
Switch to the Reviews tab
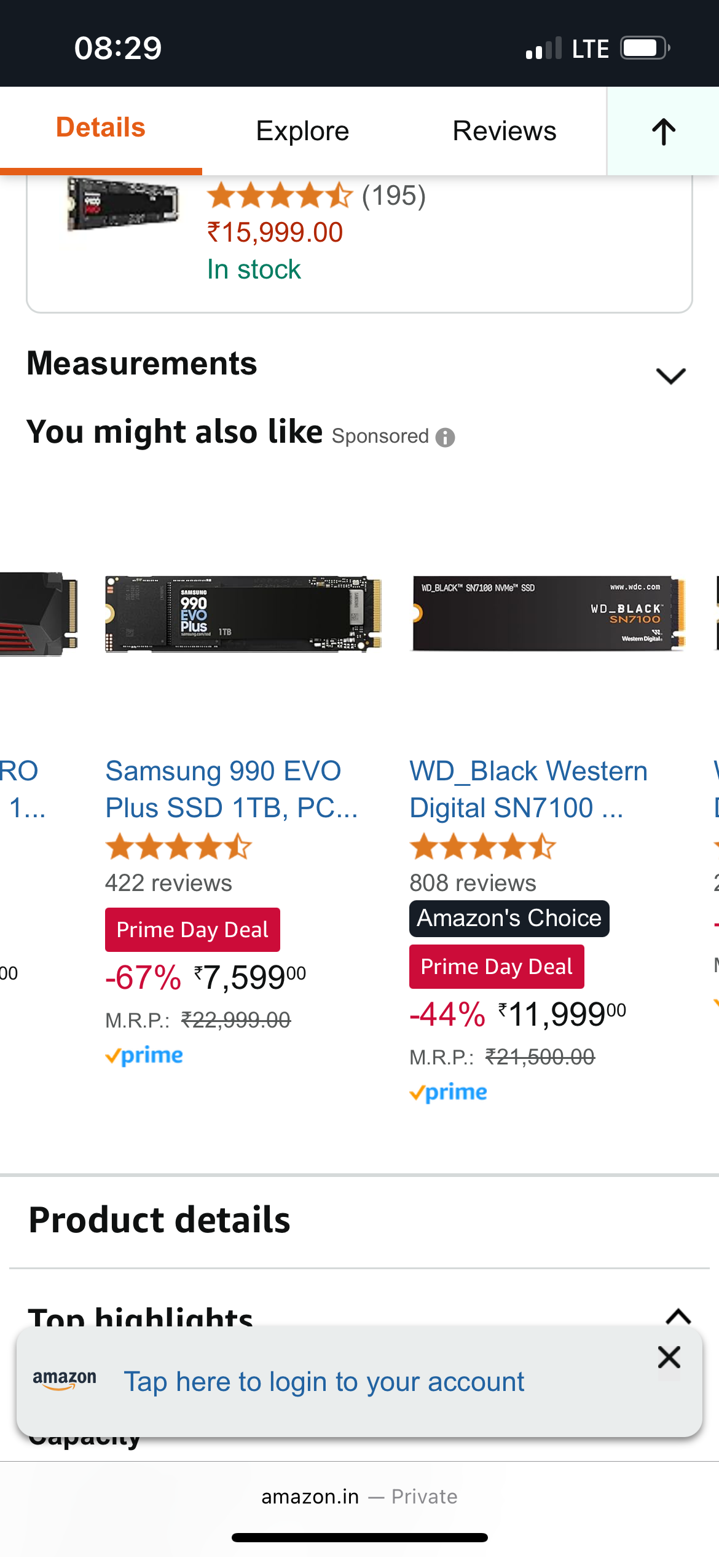pyautogui.click(x=504, y=131)
